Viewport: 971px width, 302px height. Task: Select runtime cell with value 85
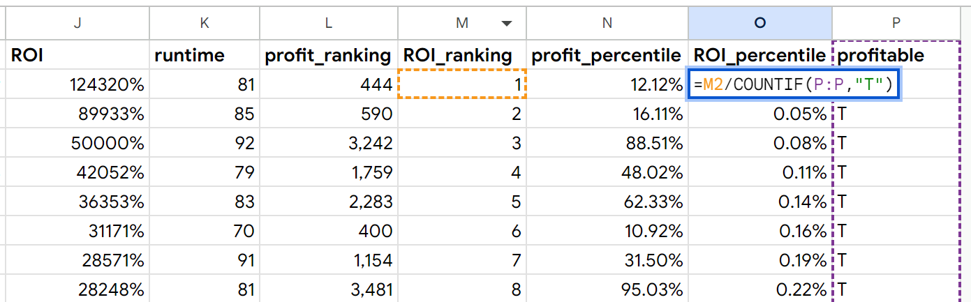tap(204, 114)
